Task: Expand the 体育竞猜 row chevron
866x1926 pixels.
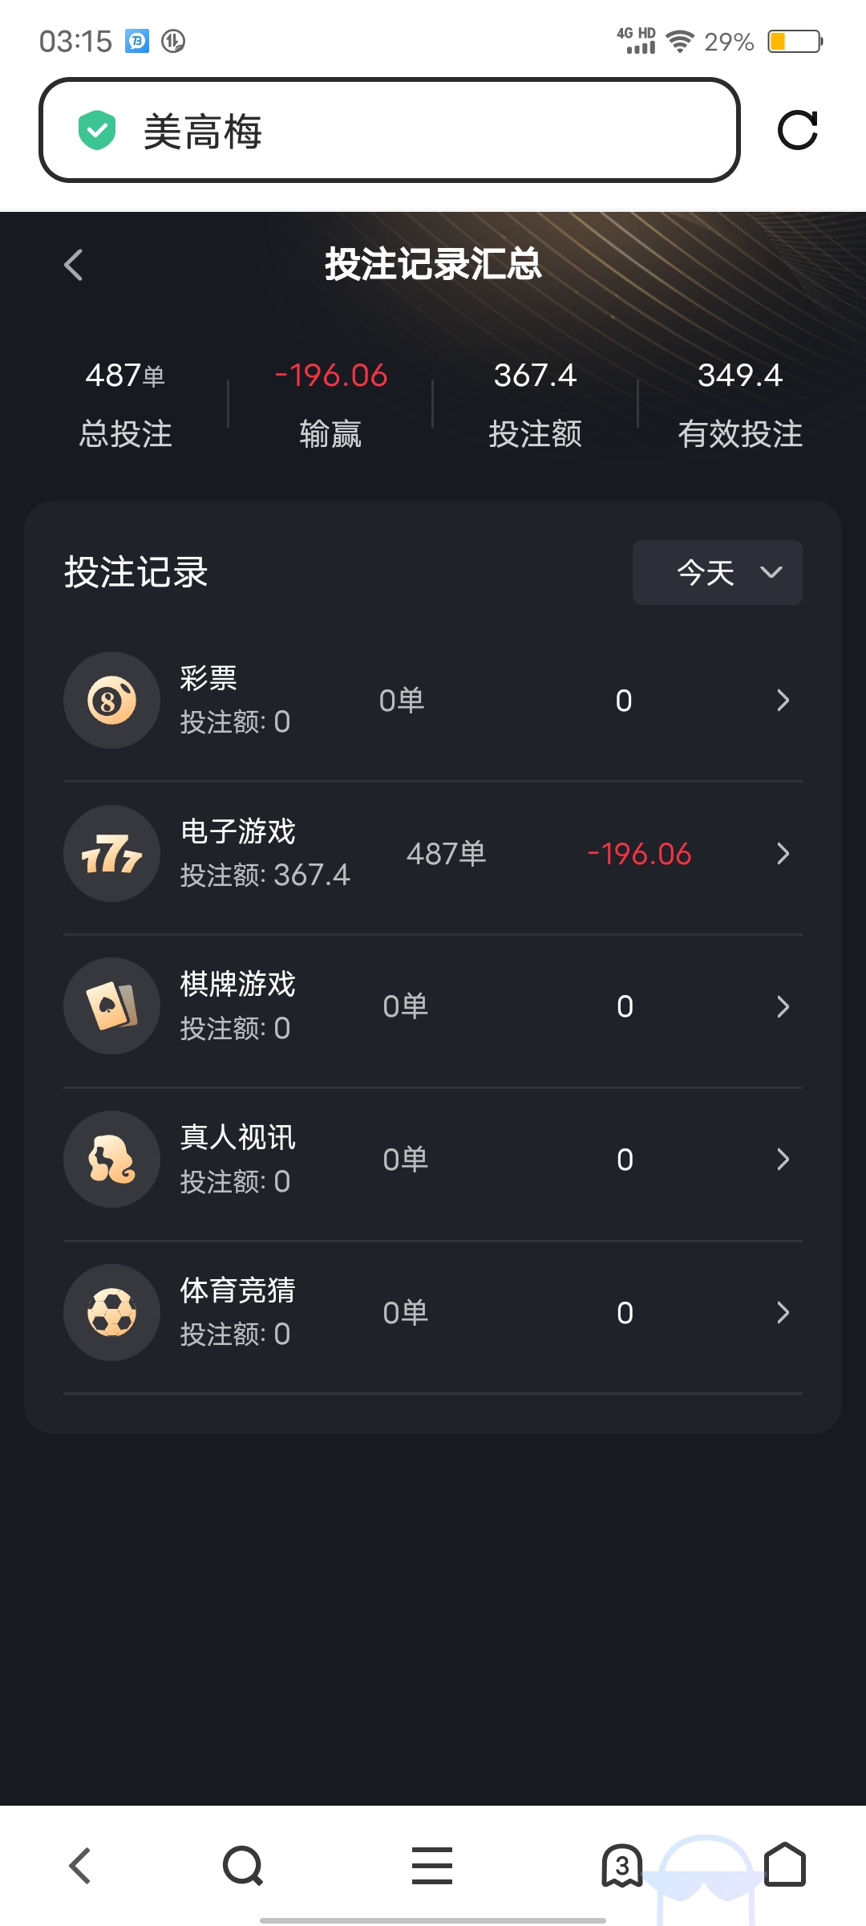Action: click(x=783, y=1313)
